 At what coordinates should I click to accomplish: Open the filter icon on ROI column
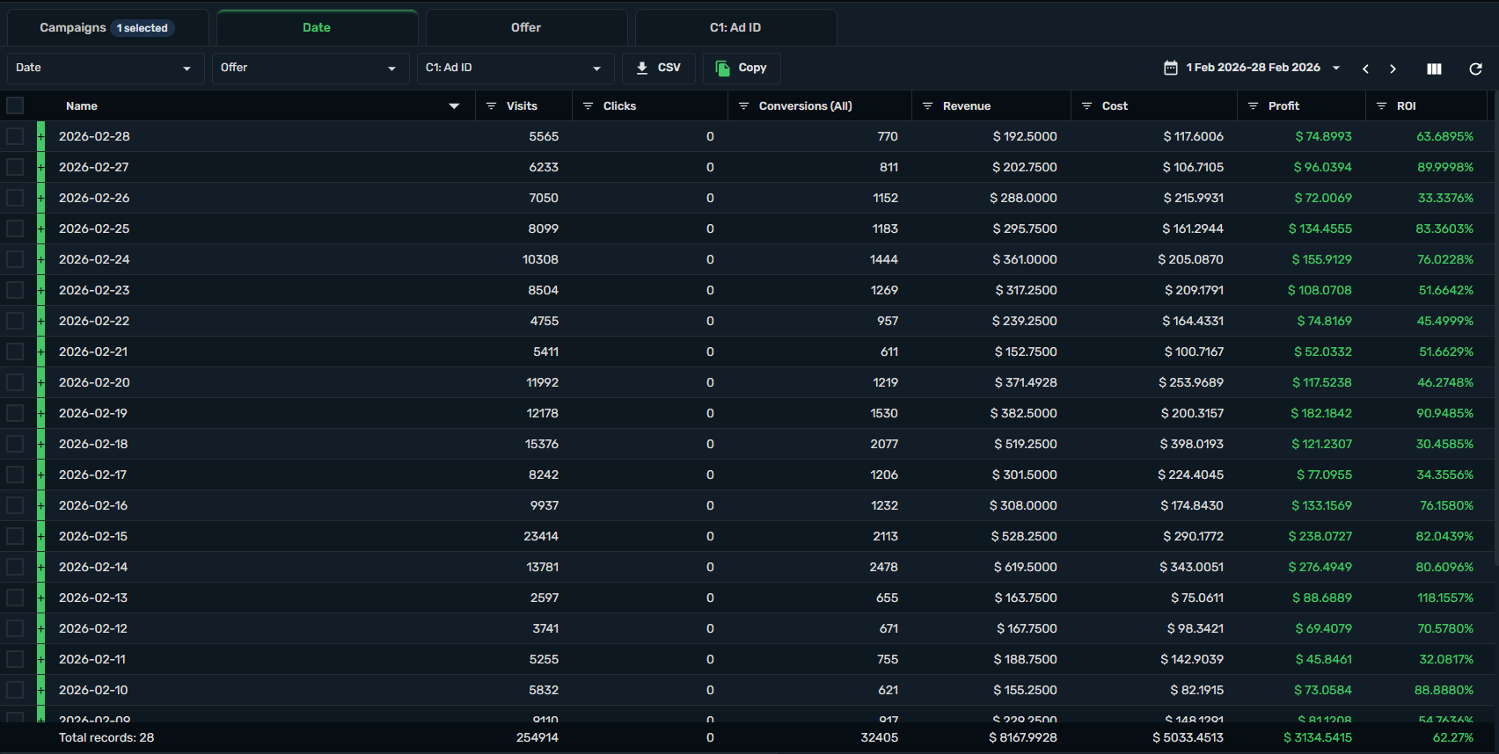click(x=1381, y=106)
